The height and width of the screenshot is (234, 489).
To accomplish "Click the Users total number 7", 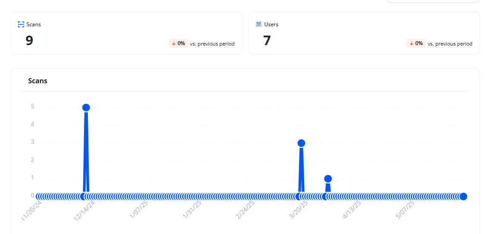I will point(267,41).
